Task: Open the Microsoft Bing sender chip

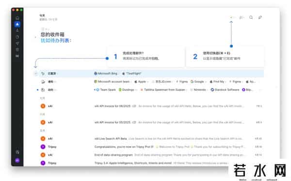Action: pos(106,74)
